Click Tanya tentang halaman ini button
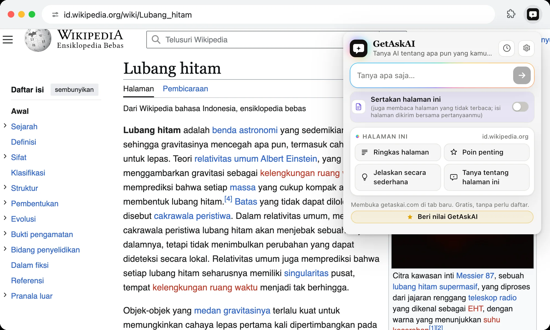Image resolution: width=550 pixels, height=330 pixels. (x=486, y=177)
